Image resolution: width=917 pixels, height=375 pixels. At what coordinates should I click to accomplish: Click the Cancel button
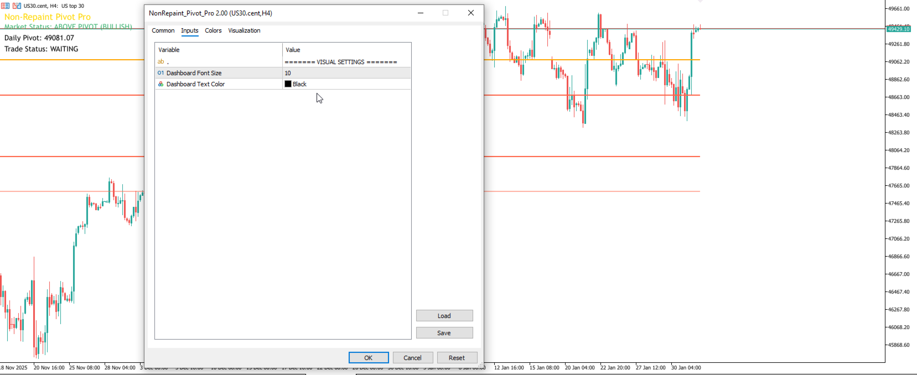(x=413, y=358)
